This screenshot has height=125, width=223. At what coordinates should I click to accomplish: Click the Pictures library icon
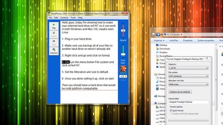(x=157, y=85)
